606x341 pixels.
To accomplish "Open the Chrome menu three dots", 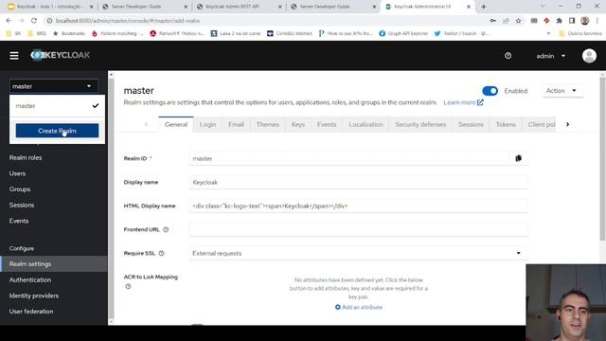I will (x=597, y=21).
